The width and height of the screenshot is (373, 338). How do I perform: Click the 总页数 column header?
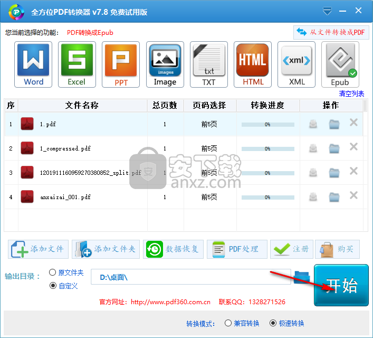[x=165, y=106]
